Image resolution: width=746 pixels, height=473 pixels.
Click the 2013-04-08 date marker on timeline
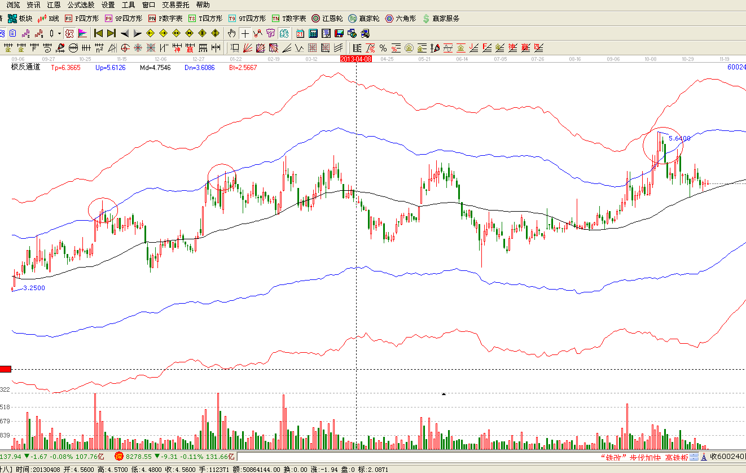[x=356, y=59]
